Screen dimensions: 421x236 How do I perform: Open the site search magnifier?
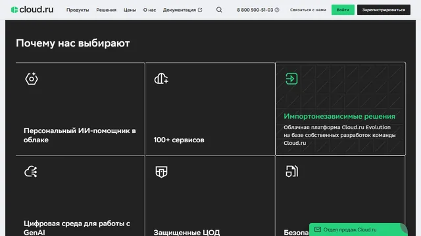coord(219,10)
